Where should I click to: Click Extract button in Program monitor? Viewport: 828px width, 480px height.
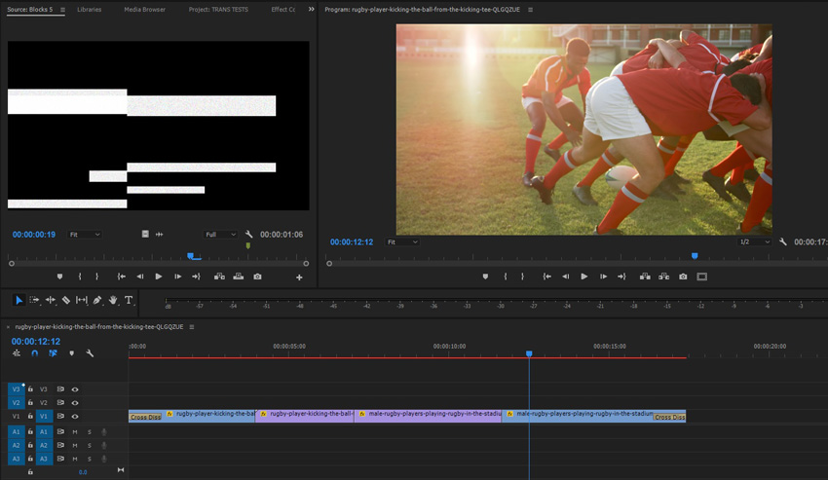click(663, 277)
